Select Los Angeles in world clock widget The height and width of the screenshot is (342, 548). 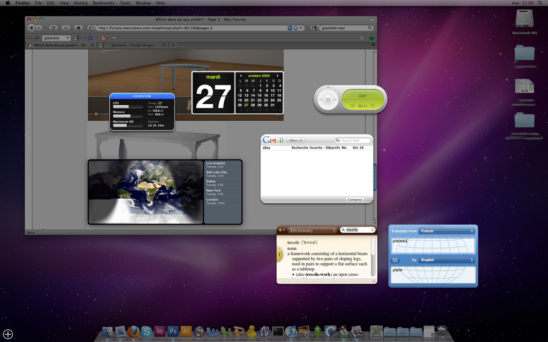tap(223, 165)
